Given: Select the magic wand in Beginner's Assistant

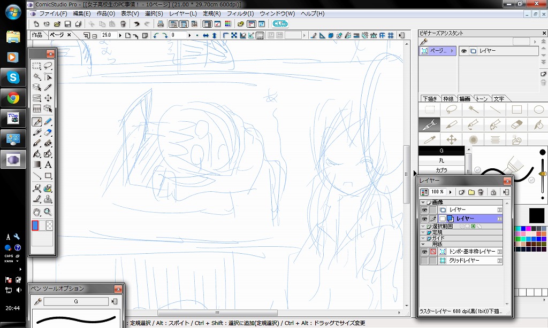Looking at the screenshot, I should [473, 110].
